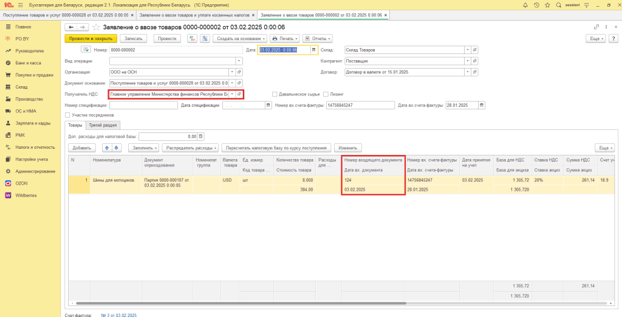Expand Получатель НДС dropdown arrow
This screenshot has height=317, width=622.
232,94
